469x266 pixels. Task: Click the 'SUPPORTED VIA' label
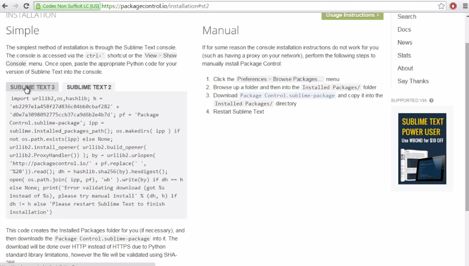pyautogui.click(x=409, y=100)
